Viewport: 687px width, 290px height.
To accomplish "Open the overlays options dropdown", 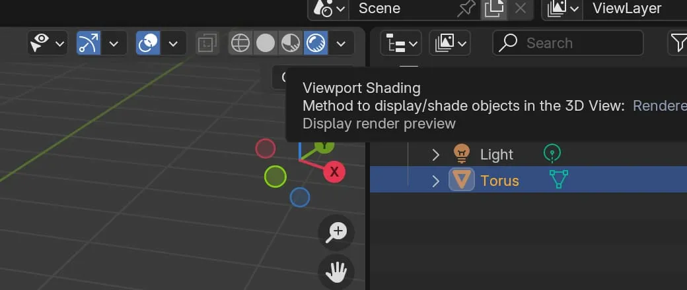I will click(x=173, y=43).
